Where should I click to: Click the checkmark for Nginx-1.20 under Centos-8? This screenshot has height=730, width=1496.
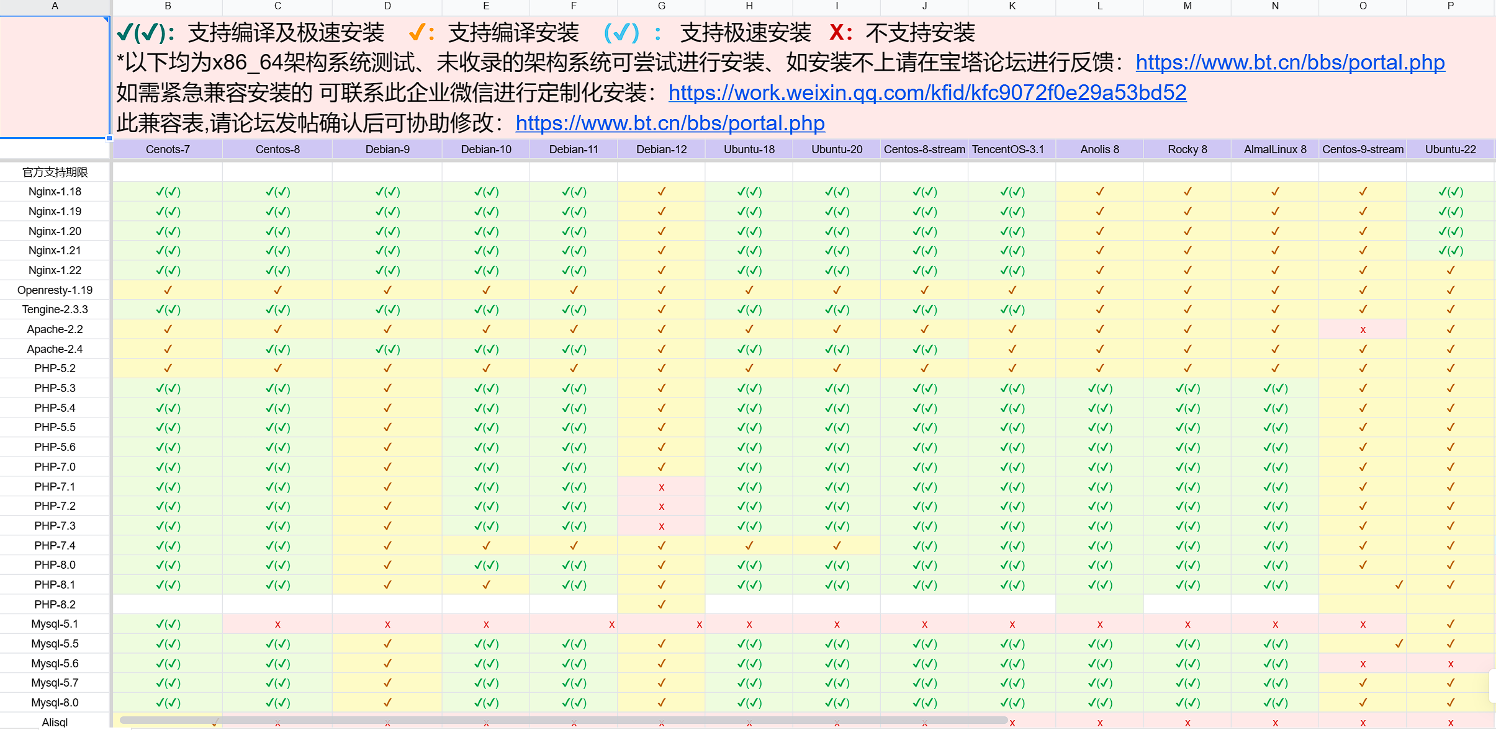[x=277, y=231]
